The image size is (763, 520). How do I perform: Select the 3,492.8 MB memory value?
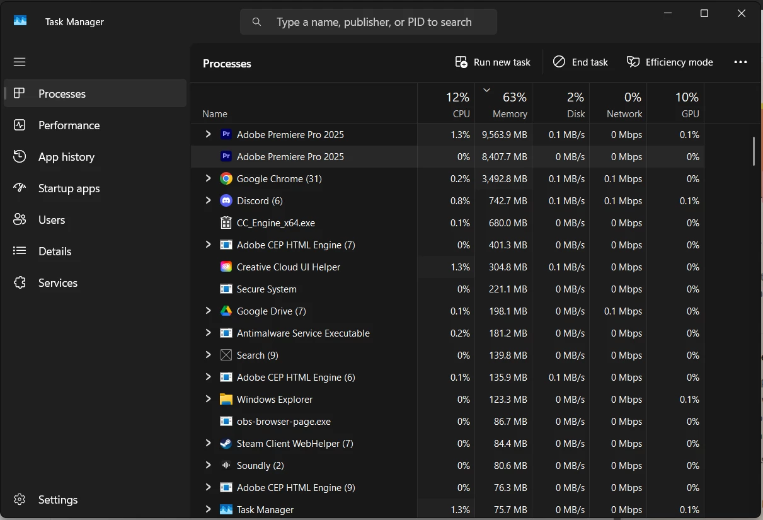503,178
